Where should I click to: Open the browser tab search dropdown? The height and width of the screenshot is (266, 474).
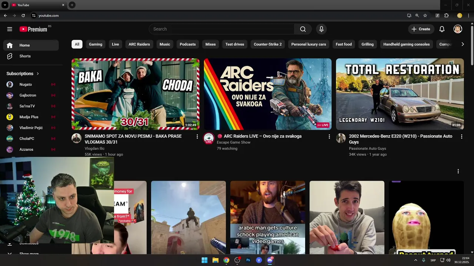click(5, 5)
